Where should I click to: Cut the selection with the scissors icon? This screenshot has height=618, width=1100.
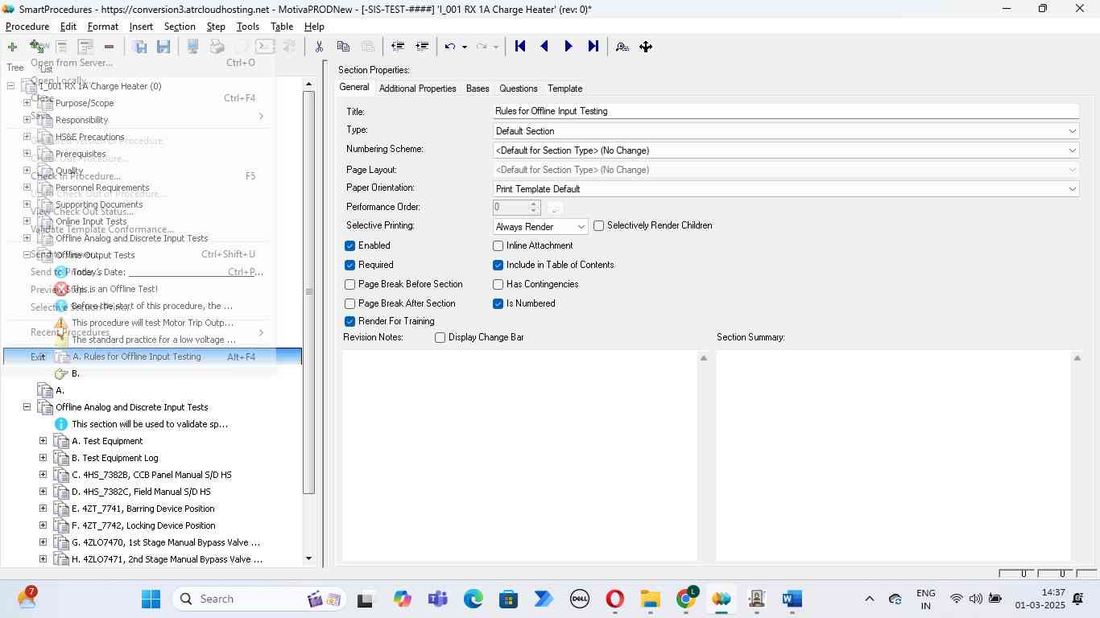tap(319, 47)
